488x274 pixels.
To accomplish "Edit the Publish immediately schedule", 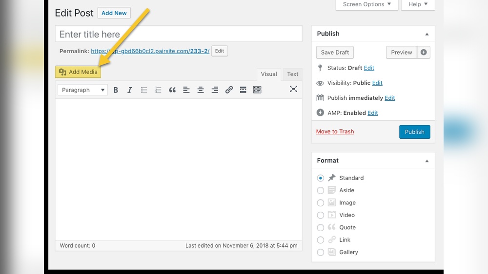I will pyautogui.click(x=389, y=98).
